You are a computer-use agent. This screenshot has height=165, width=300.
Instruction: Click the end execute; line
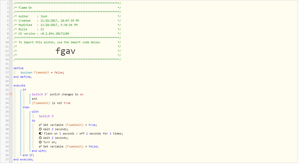click(x=23, y=159)
